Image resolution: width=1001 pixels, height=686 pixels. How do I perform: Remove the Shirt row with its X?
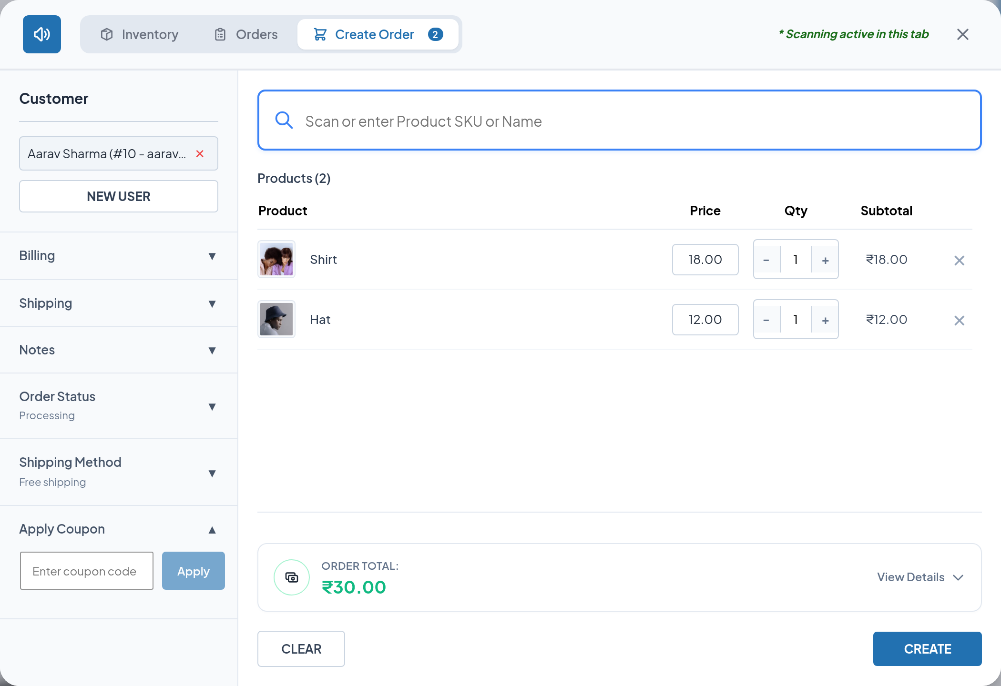pos(960,261)
